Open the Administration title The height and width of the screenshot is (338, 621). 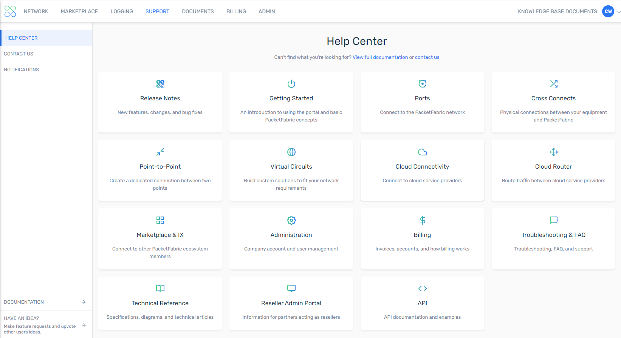(291, 235)
